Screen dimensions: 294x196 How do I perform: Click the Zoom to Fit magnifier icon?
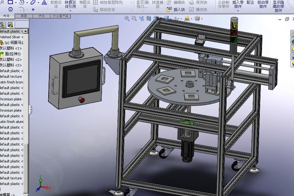tap(127, 19)
